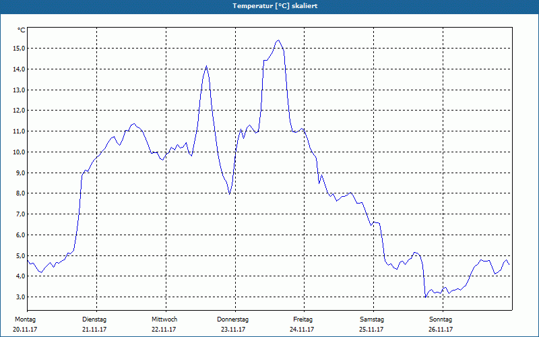Select the 12,0 axis value
The height and width of the screenshot is (337, 539).
coord(19,111)
